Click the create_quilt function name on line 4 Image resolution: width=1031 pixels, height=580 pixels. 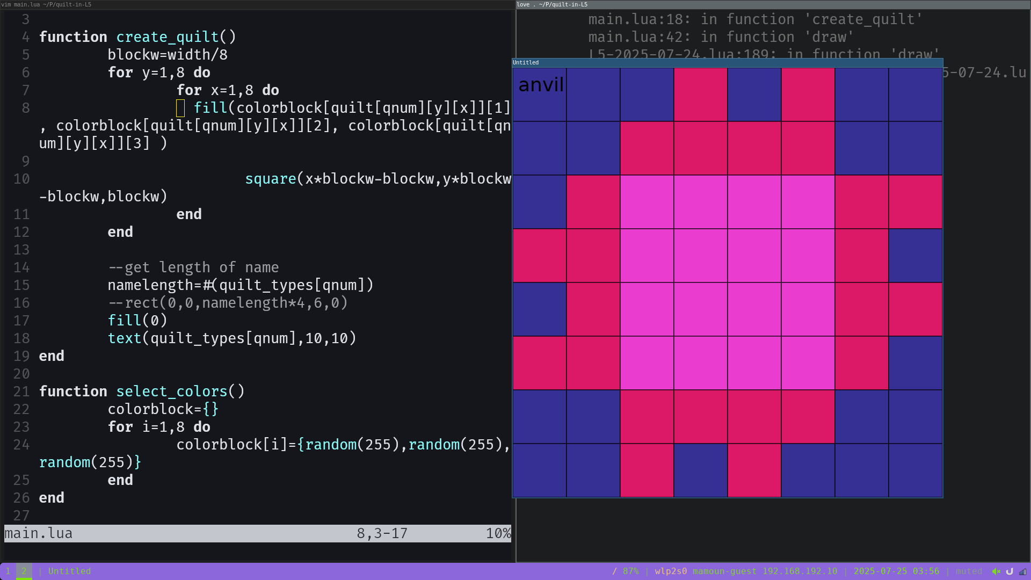[x=168, y=37]
